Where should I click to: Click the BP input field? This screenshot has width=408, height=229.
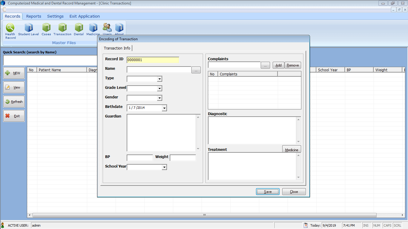pos(140,158)
